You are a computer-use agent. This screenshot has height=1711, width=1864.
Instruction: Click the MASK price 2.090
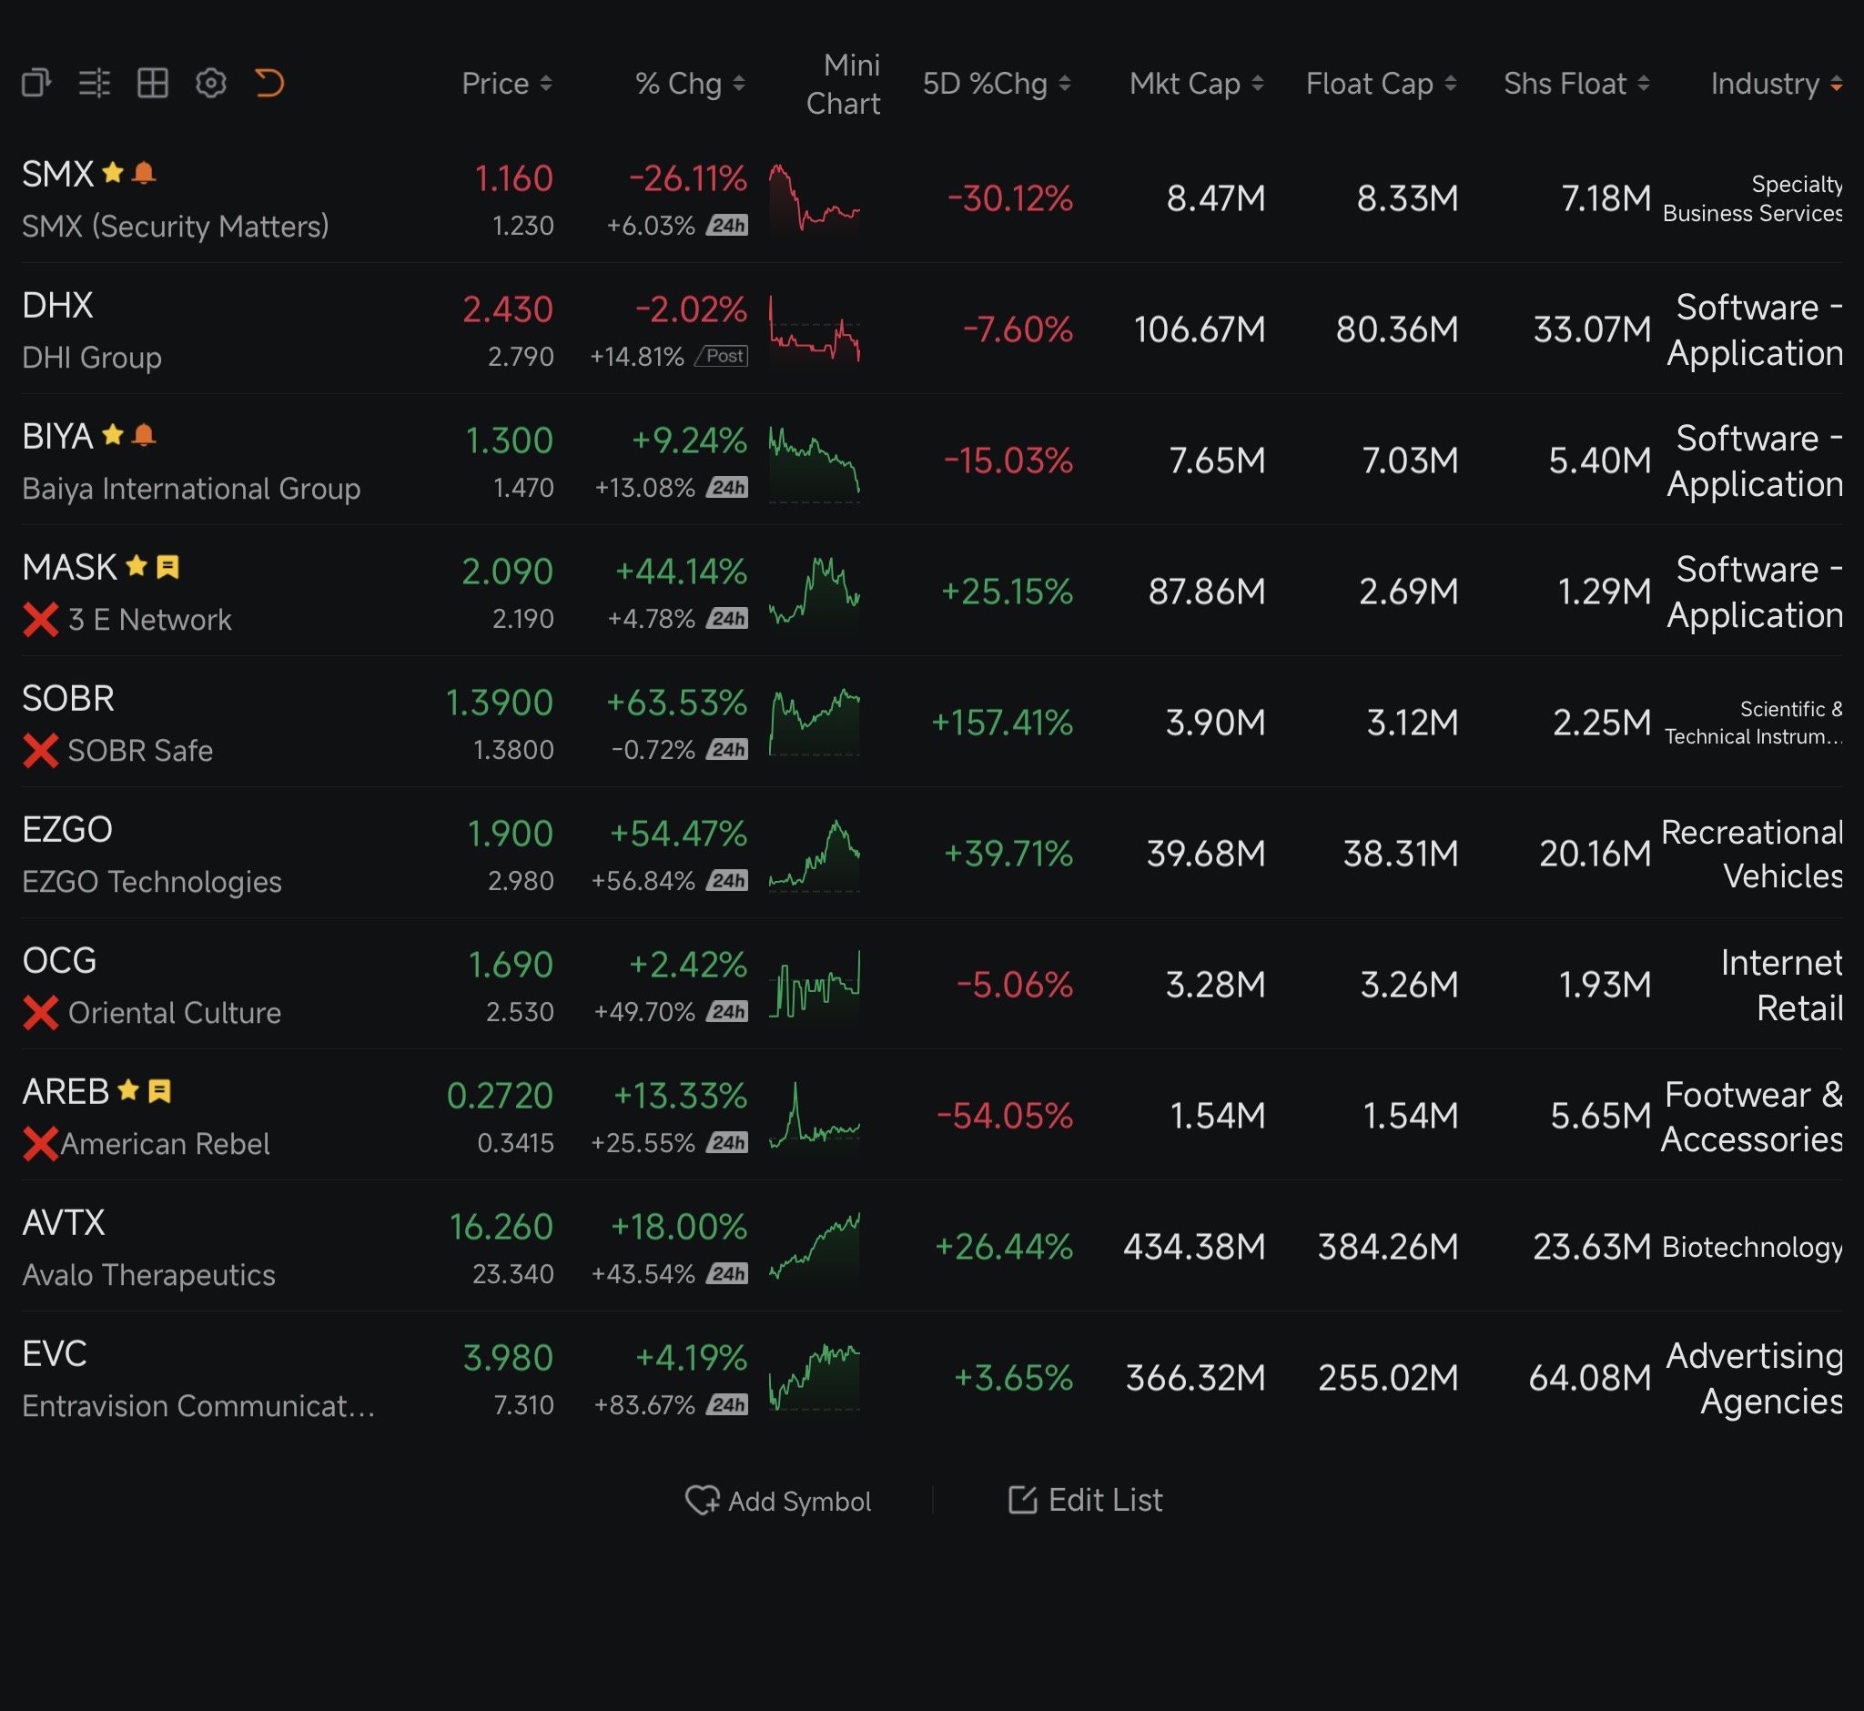(508, 572)
